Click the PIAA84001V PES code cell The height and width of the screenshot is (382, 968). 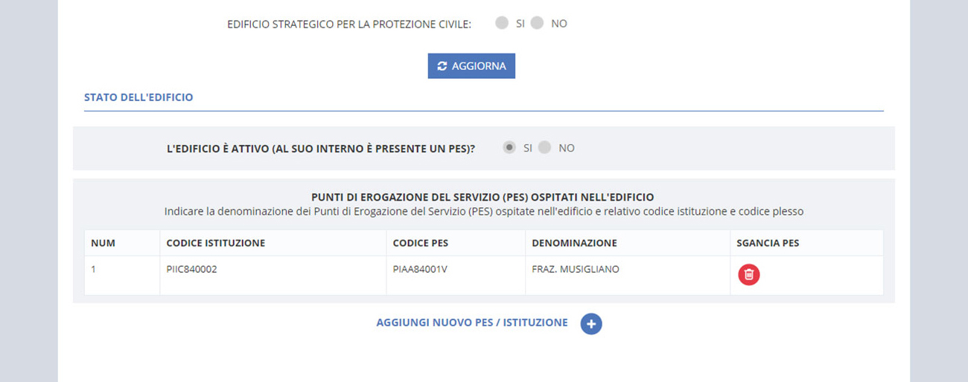tap(420, 270)
